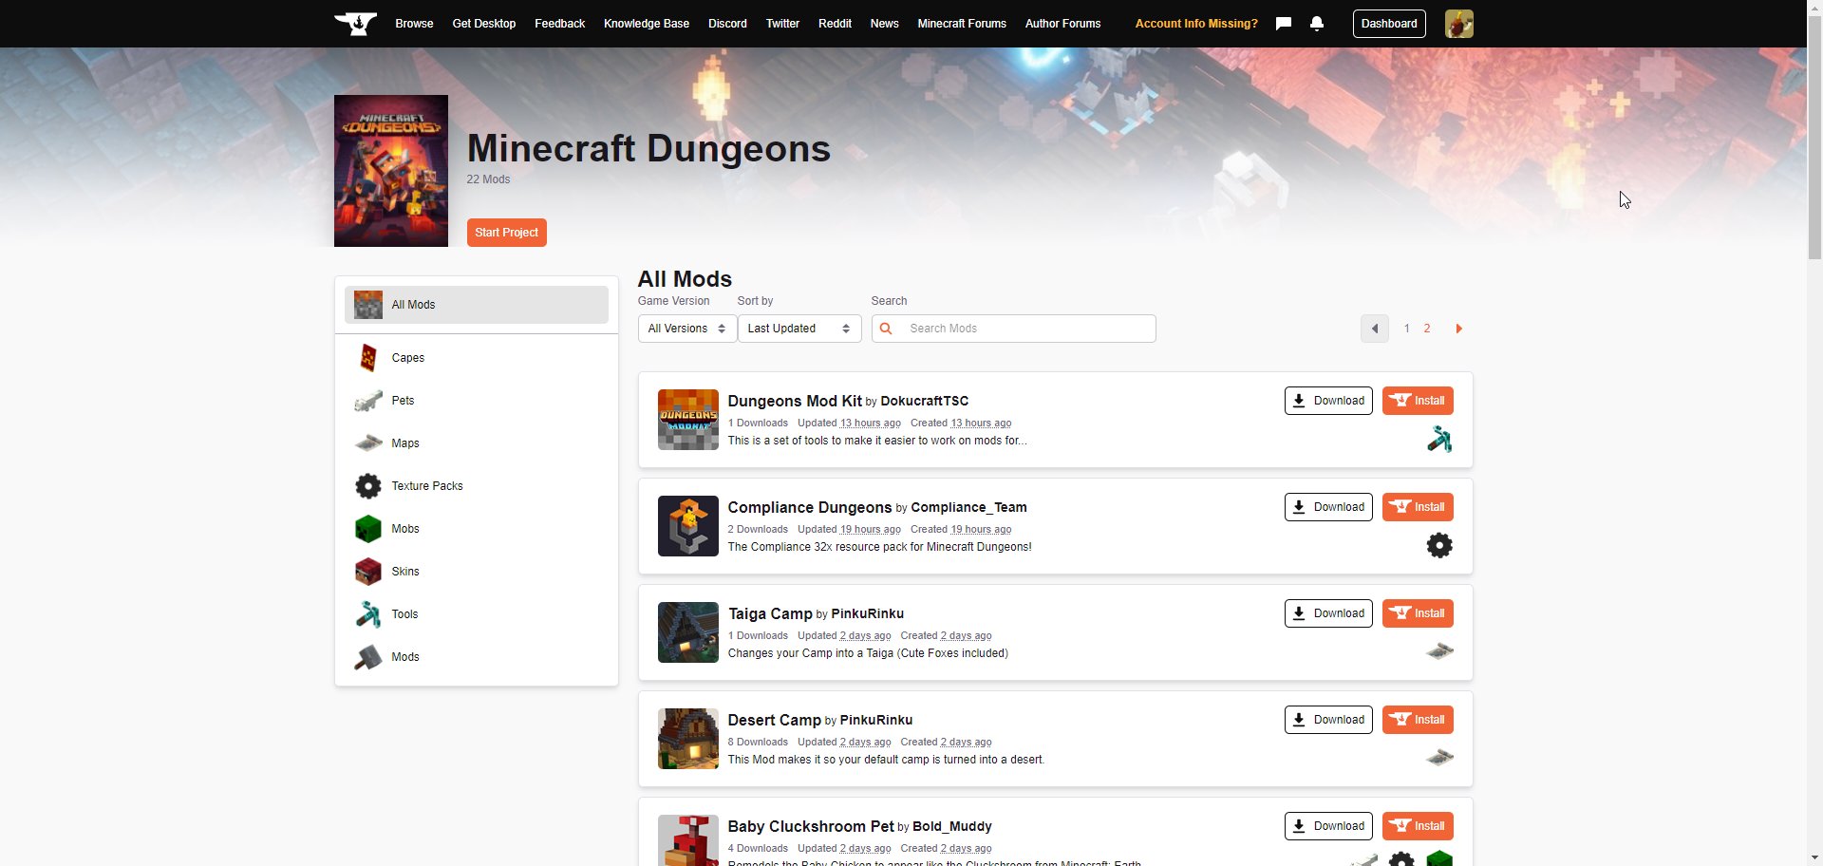Select the Pets category icon
This screenshot has width=1823, height=866.
pos(368,401)
